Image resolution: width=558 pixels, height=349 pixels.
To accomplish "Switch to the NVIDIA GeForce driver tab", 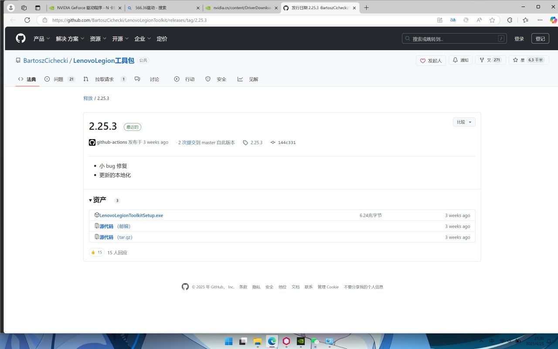I will click(x=85, y=8).
